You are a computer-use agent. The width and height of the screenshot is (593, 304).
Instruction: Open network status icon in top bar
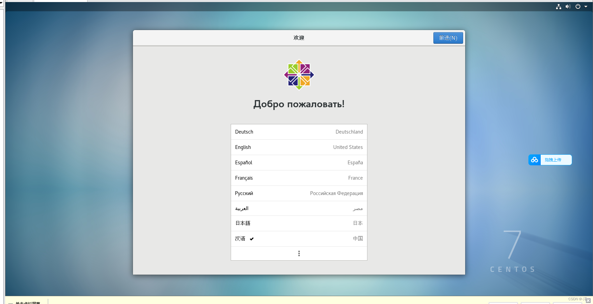tap(558, 6)
